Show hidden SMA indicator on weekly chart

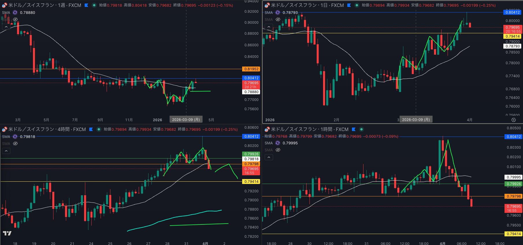pos(15,19)
